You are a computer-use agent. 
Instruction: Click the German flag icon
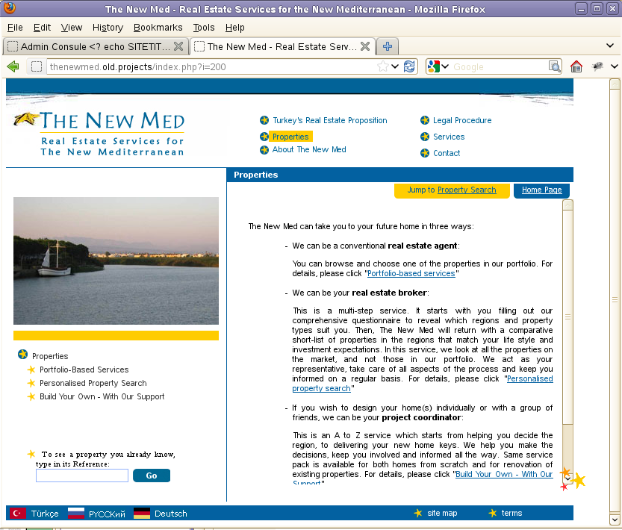142,514
